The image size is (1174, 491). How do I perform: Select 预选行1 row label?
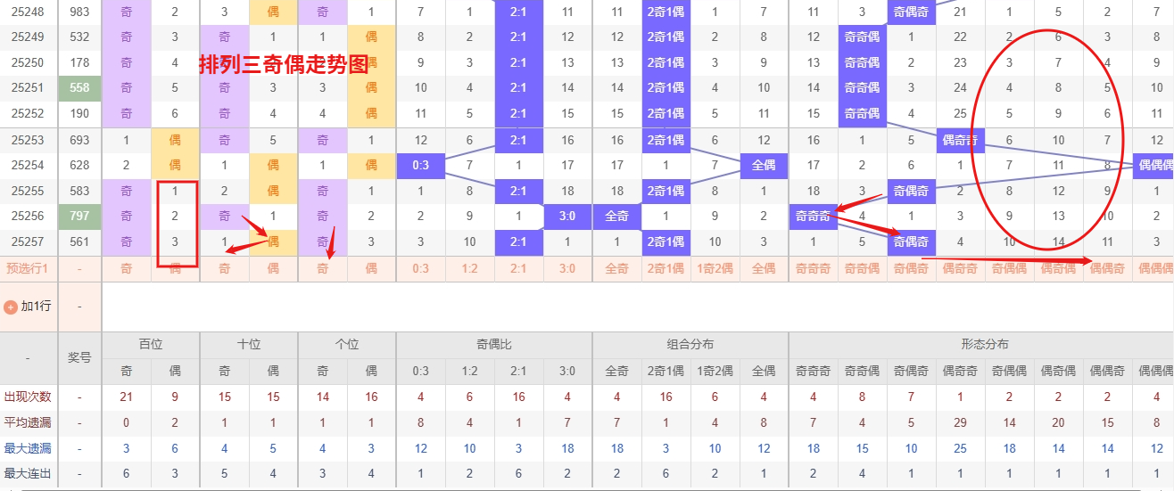(27, 267)
